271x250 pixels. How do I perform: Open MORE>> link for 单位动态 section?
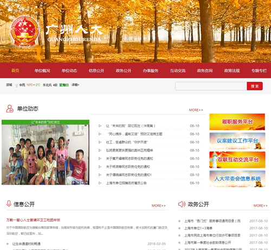click(196, 110)
